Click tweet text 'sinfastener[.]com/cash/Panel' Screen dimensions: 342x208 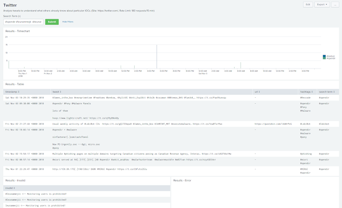coord(70,137)
